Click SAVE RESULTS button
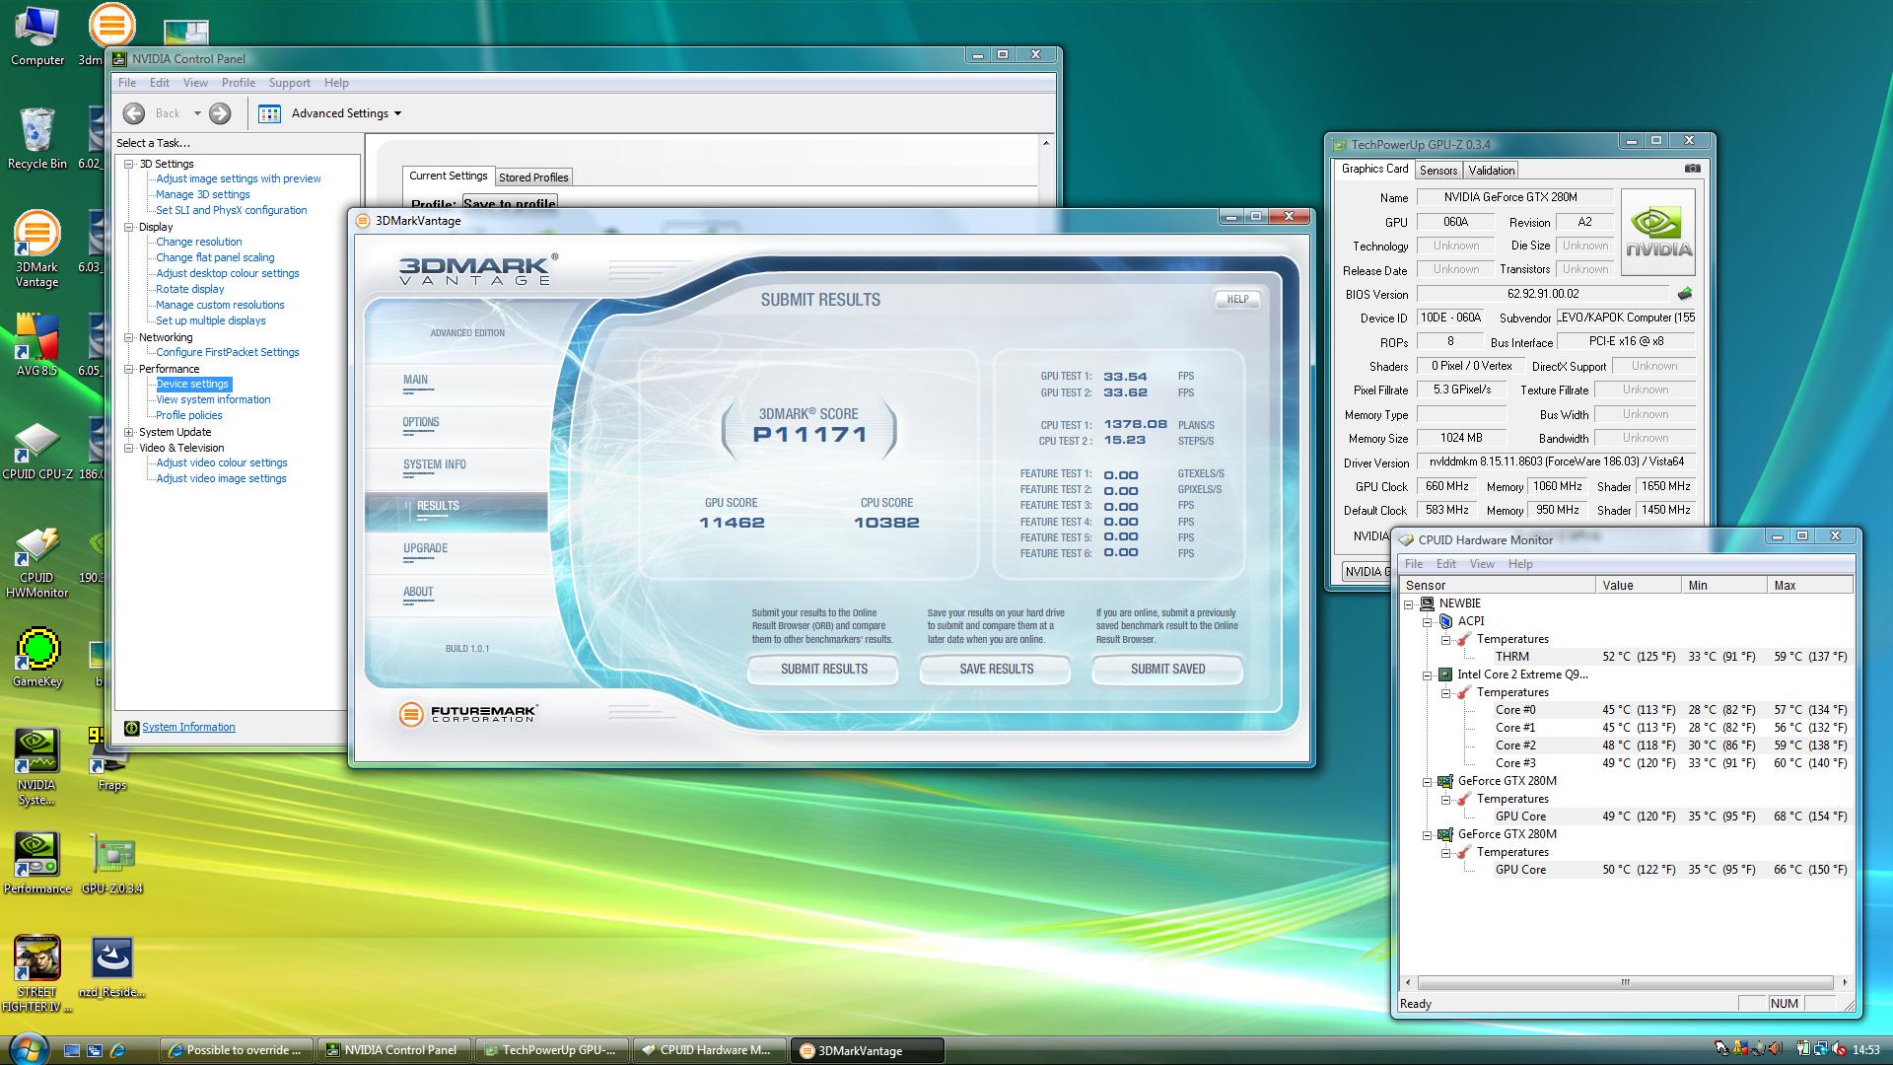Viewport: 1893px width, 1065px height. point(996,669)
